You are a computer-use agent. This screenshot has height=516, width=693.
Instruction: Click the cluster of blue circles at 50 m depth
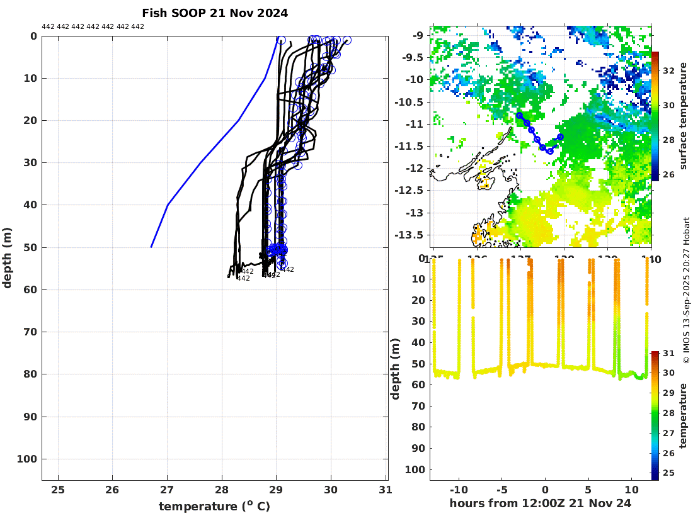277,249
